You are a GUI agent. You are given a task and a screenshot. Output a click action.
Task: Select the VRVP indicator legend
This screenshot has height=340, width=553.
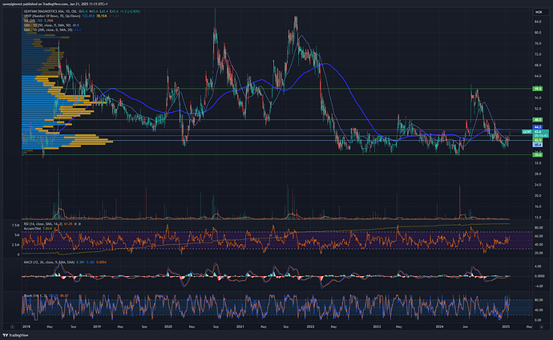pyautogui.click(x=52, y=16)
